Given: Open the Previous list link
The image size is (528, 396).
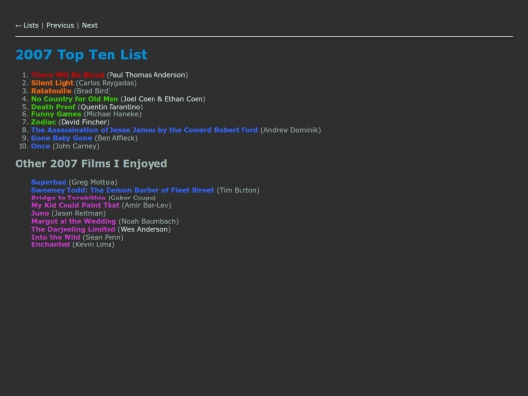Looking at the screenshot, I should pos(61,26).
